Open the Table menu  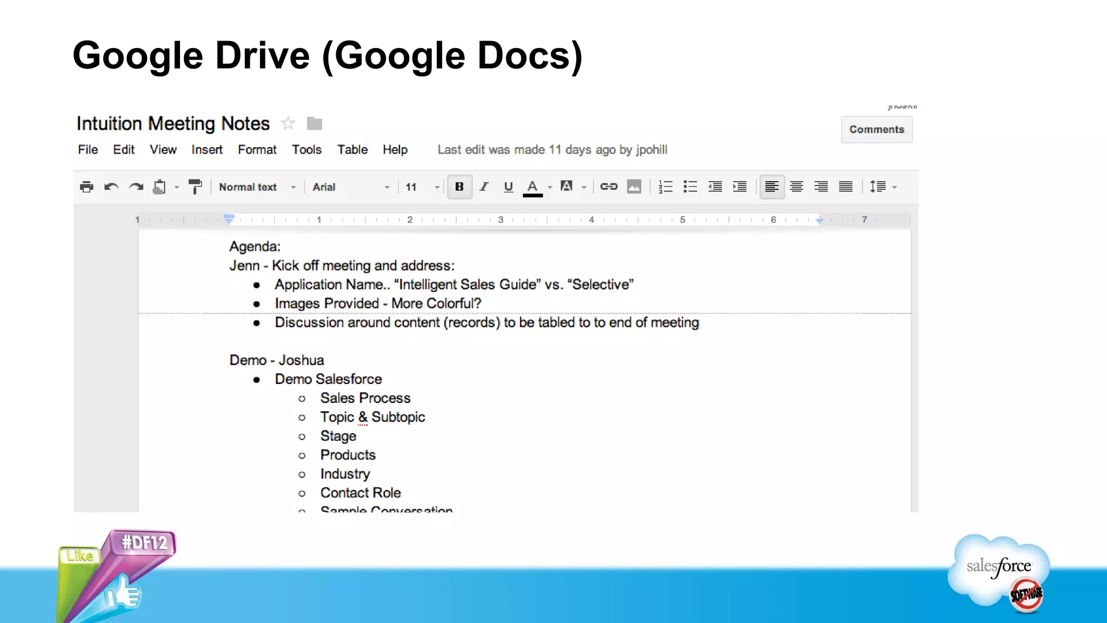pos(352,150)
